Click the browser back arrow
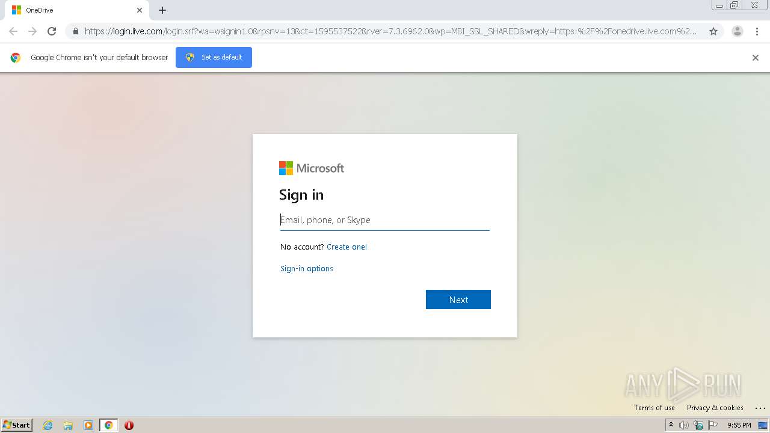This screenshot has height=433, width=770. coord(13,31)
